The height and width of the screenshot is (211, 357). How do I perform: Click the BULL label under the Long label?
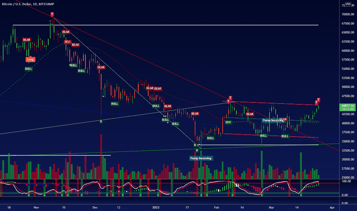tap(28, 69)
